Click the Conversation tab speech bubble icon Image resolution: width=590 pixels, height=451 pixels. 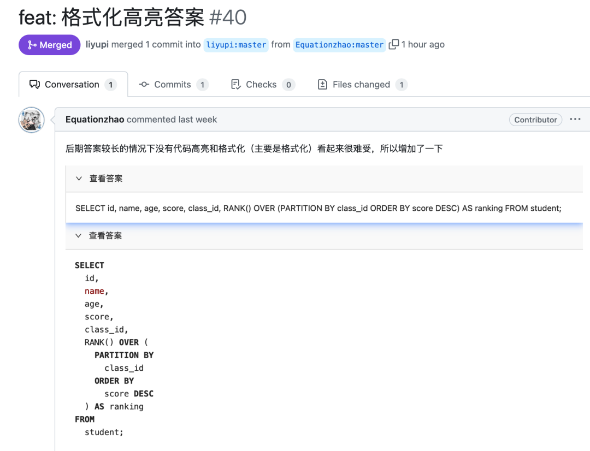pyautogui.click(x=35, y=85)
